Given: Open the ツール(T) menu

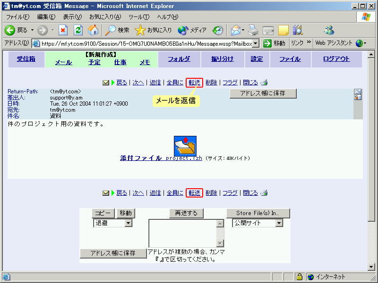Looking at the screenshot, I should point(139,17).
